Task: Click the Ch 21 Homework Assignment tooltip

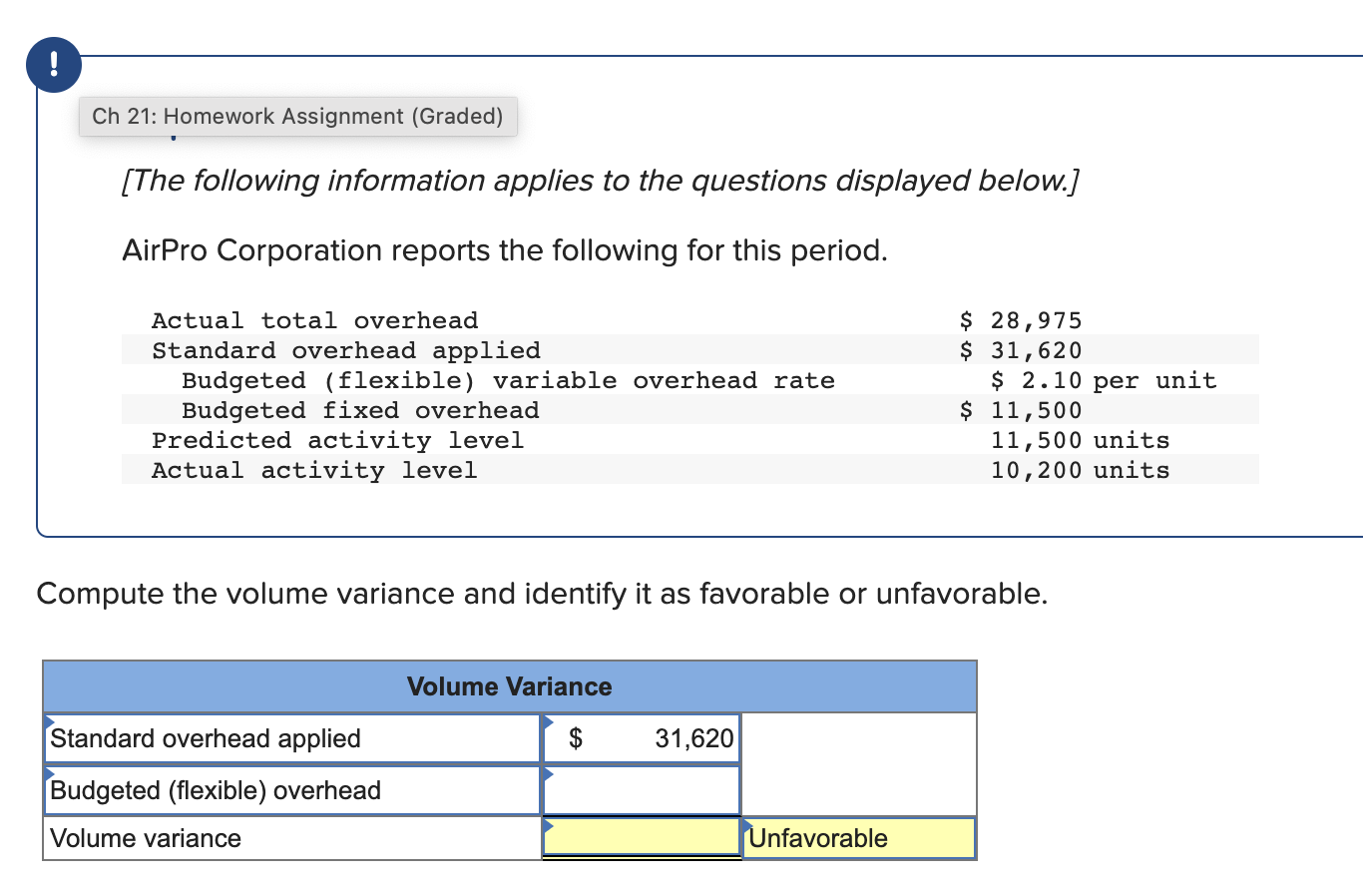Action: click(x=297, y=117)
